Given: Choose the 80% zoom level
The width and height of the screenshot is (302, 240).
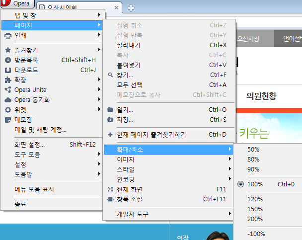Looking at the screenshot, I should pos(253,160).
